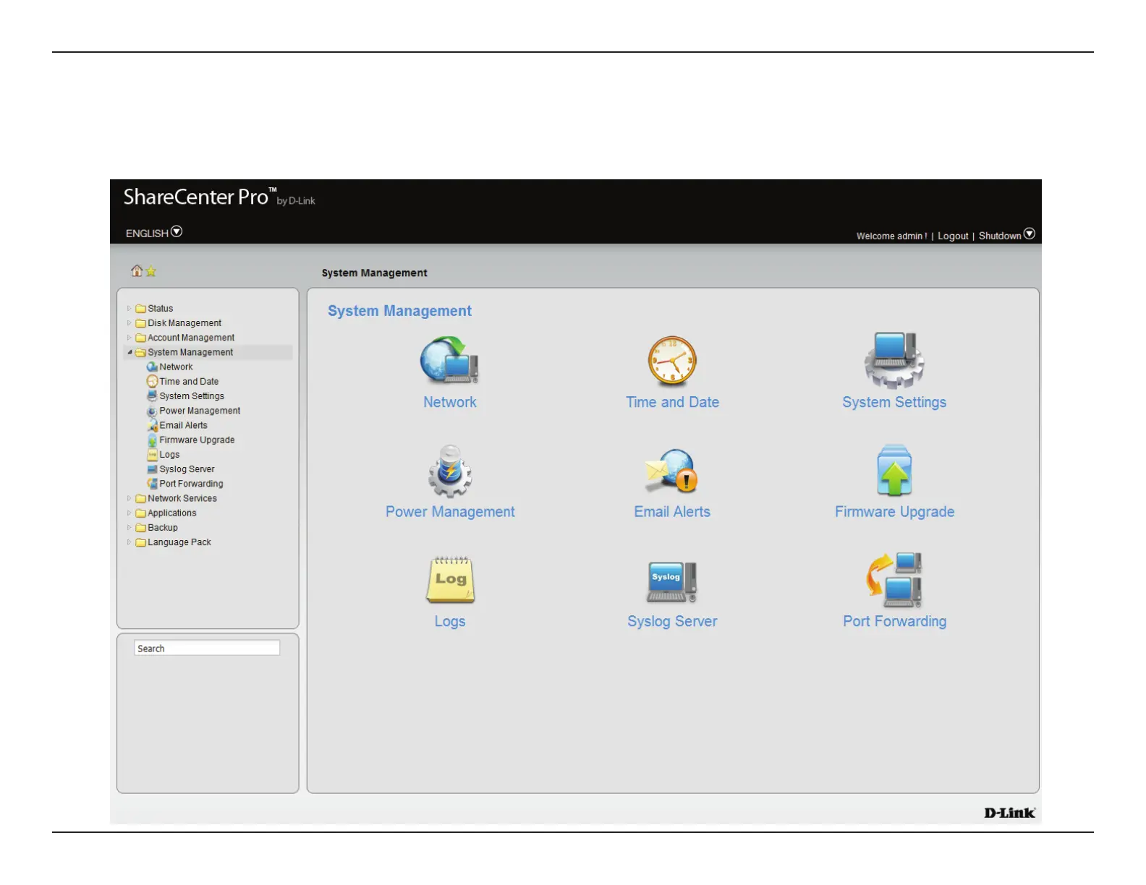This screenshot has width=1146, height=885.
Task: Click the Search input field
Action: [x=207, y=649]
